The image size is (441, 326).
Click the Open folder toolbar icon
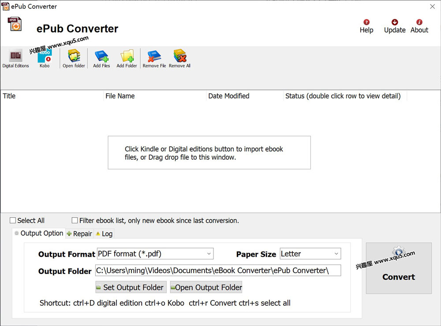pos(74,58)
